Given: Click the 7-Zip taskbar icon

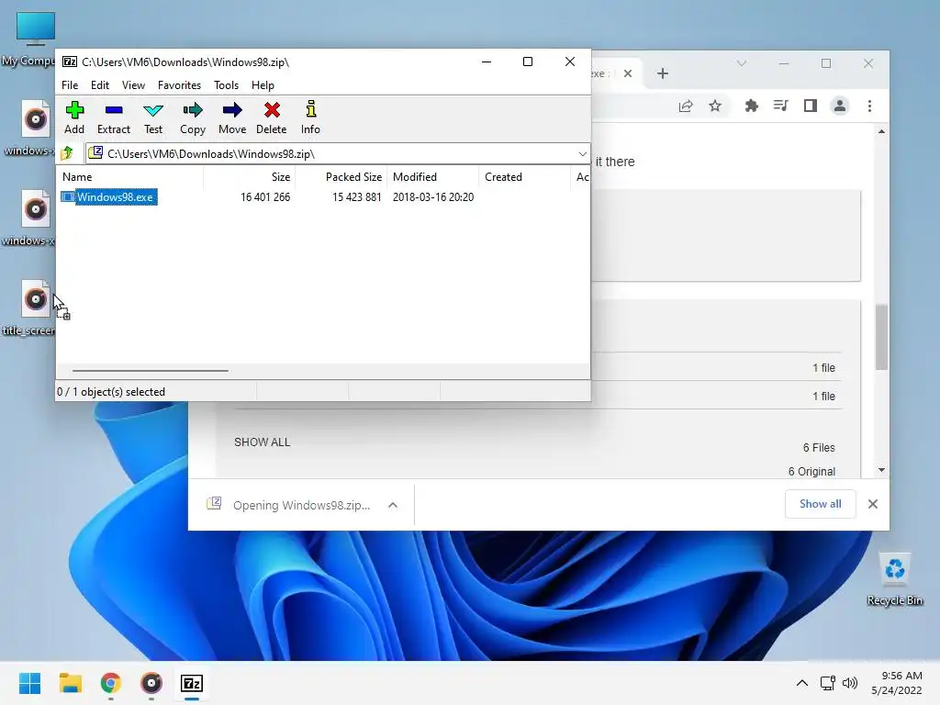Looking at the screenshot, I should tap(192, 683).
